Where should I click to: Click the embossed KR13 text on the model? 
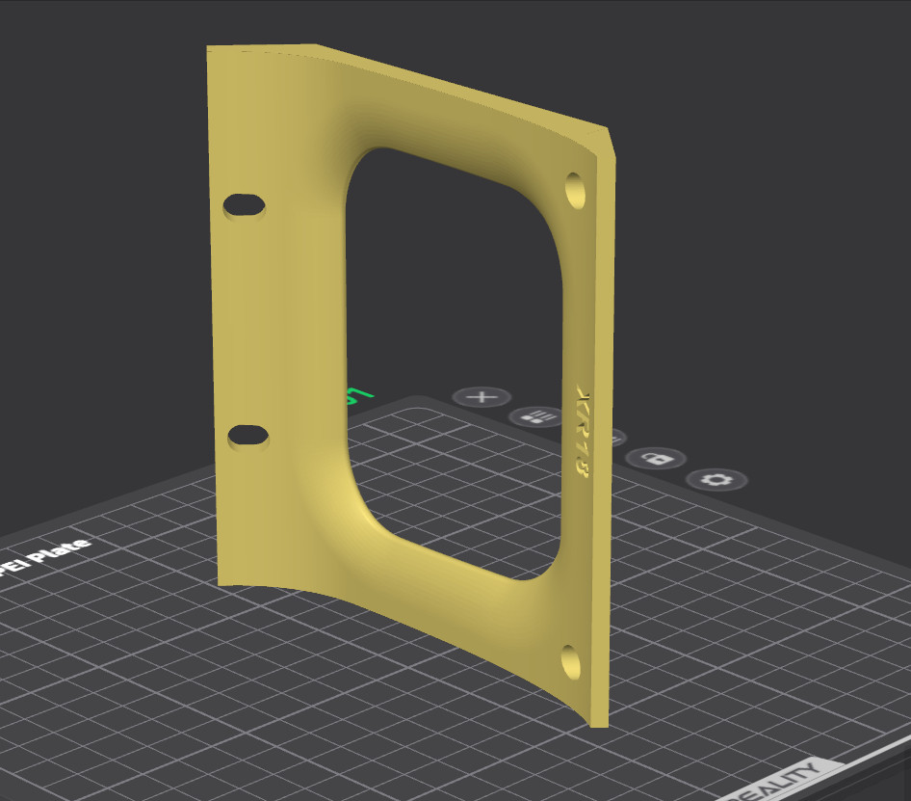click(x=583, y=430)
